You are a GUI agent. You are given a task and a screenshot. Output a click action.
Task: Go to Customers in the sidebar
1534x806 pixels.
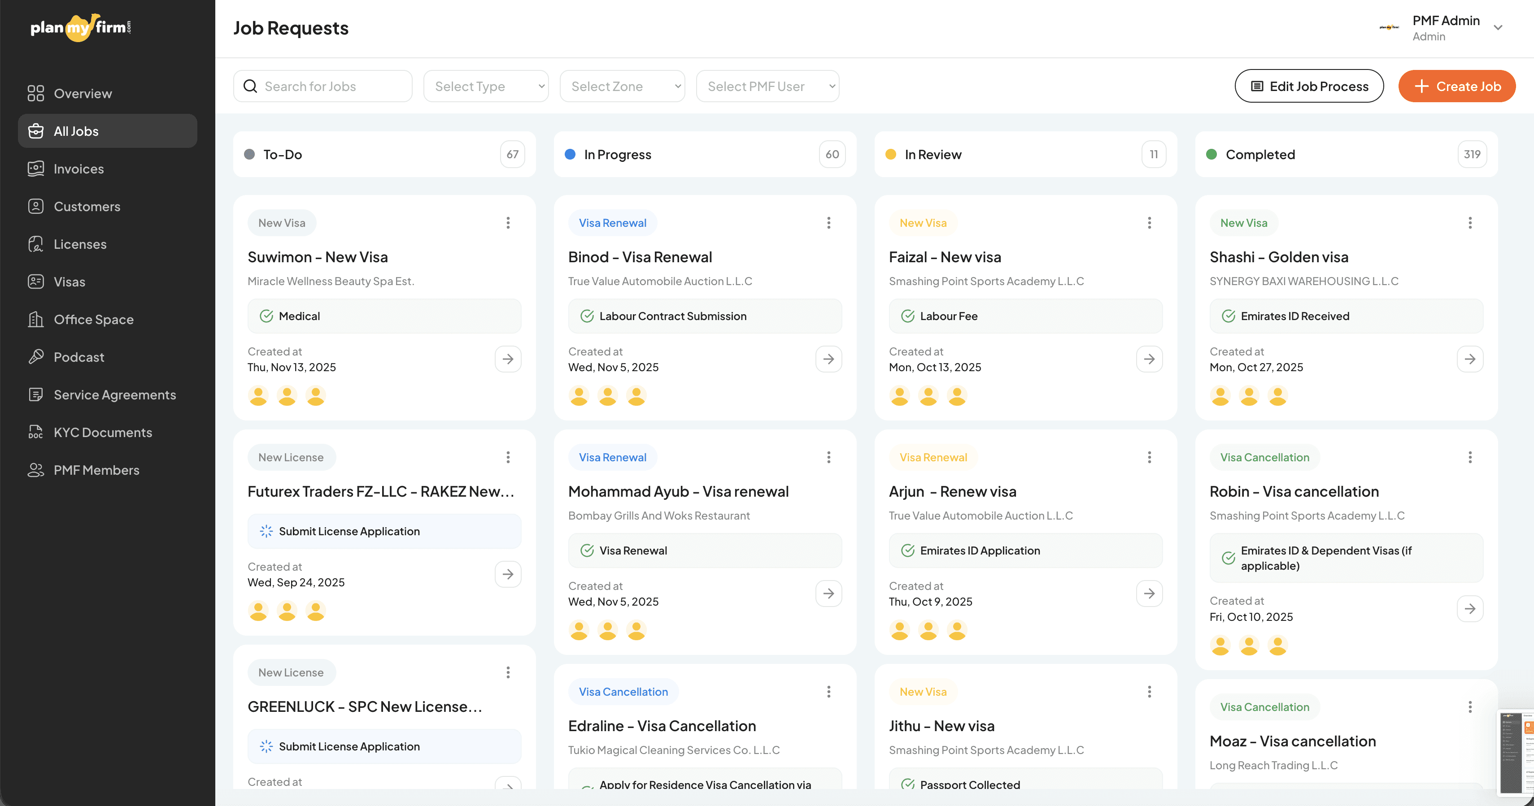click(x=87, y=207)
